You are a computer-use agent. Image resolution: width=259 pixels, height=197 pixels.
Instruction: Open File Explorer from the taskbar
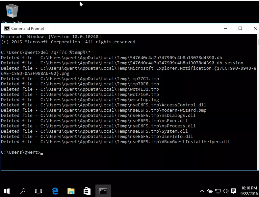(71, 191)
